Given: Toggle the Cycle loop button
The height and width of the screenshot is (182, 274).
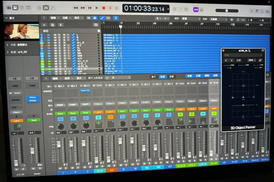Looking at the screenshot, I should [x=116, y=8].
